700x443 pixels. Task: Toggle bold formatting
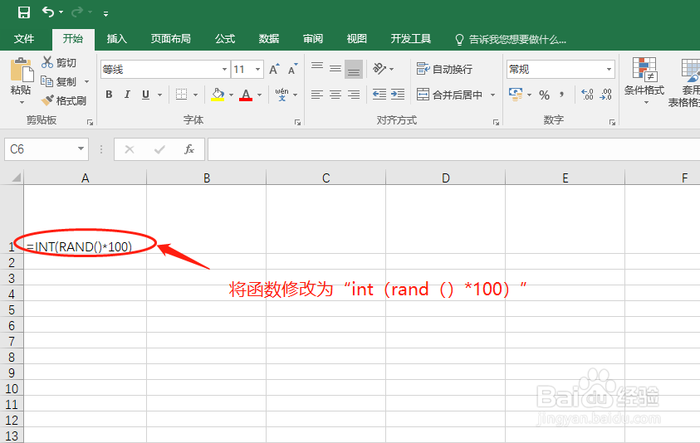click(109, 95)
